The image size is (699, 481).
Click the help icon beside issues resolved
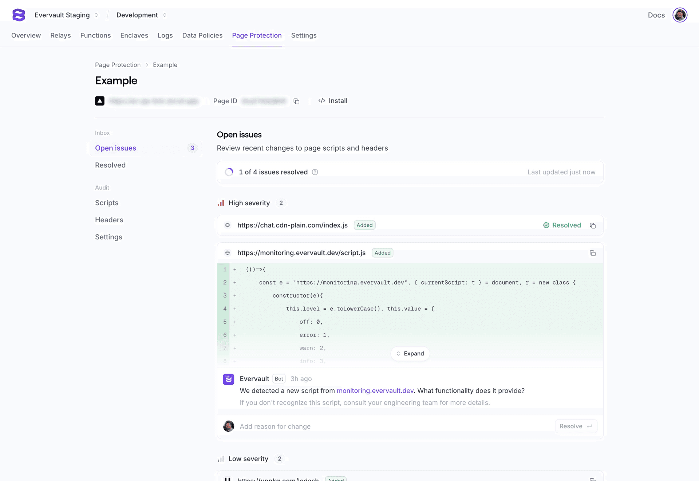[x=315, y=172]
